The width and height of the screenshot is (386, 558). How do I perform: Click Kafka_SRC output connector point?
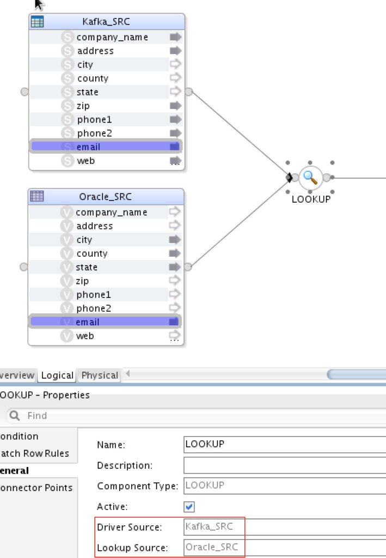(189, 92)
